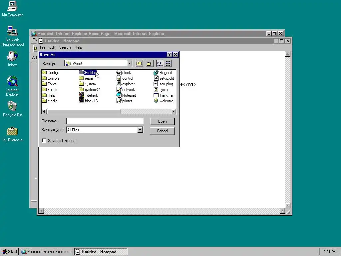Viewport: 341px width, 256px height.
Task: Enable Save as Unicode checkbox
Action: point(44,141)
